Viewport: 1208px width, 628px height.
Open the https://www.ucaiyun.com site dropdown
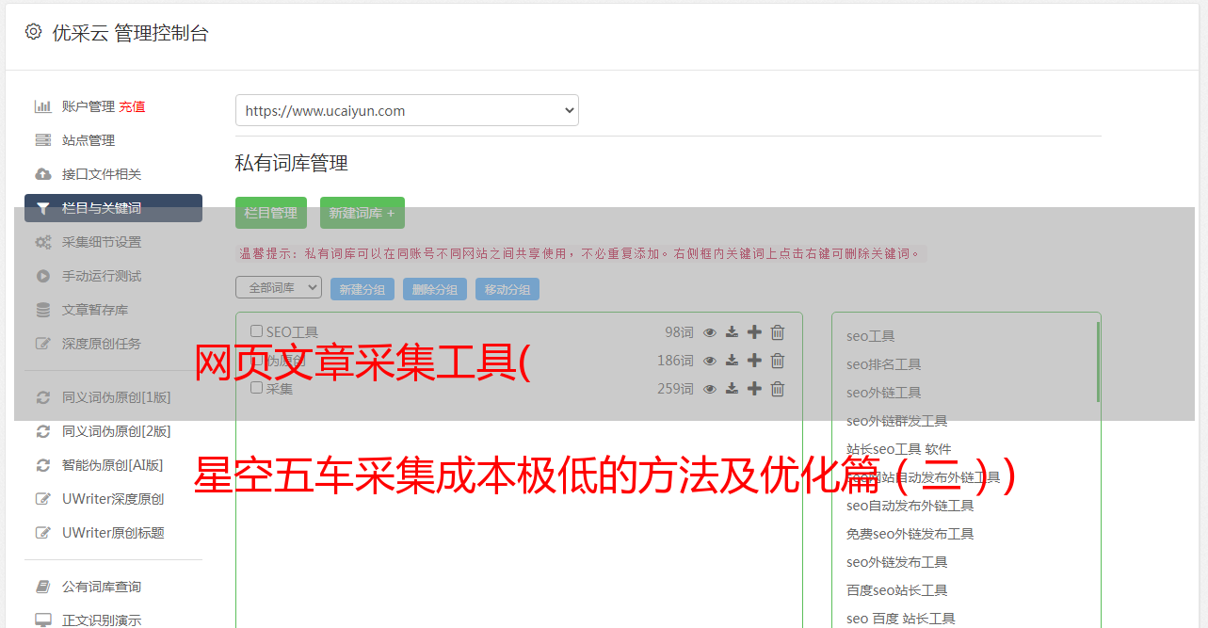coord(407,110)
